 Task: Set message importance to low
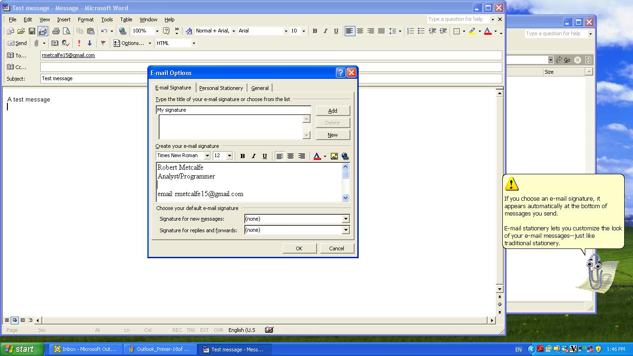(89, 43)
